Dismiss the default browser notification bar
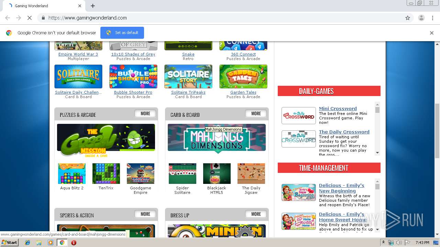The width and height of the screenshot is (440, 247). [432, 33]
